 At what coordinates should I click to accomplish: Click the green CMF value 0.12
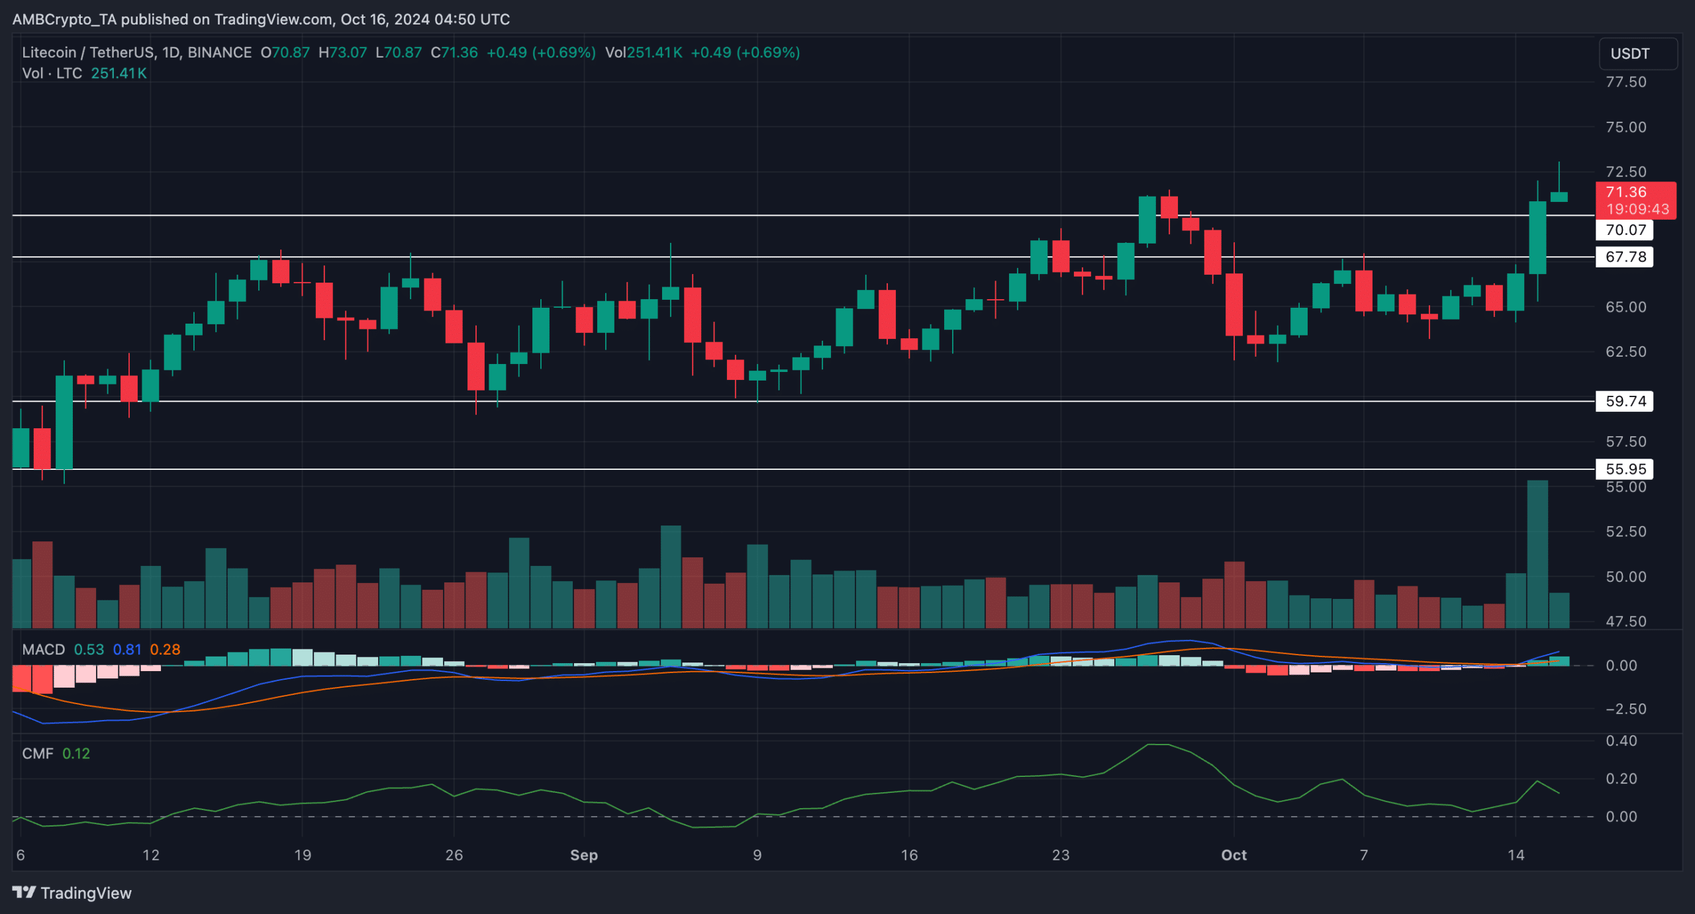[75, 753]
